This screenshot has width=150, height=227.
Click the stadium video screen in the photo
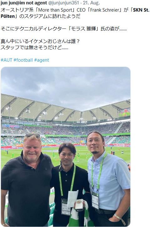(124, 112)
